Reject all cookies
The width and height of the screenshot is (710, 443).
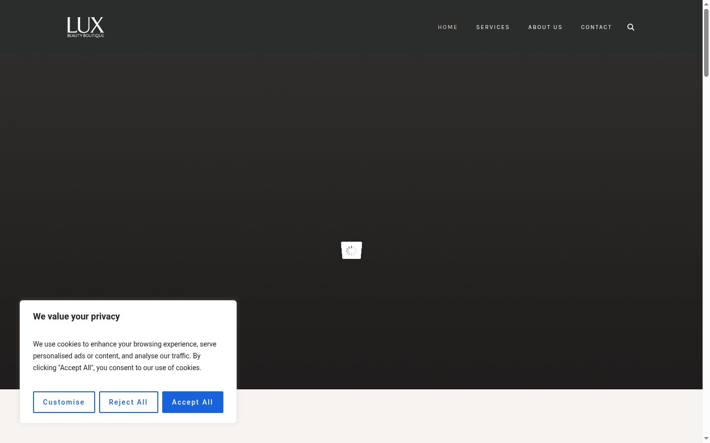129,402
